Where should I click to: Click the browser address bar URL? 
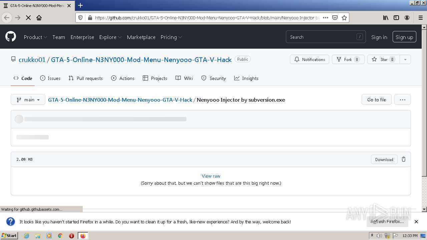(x=207, y=18)
